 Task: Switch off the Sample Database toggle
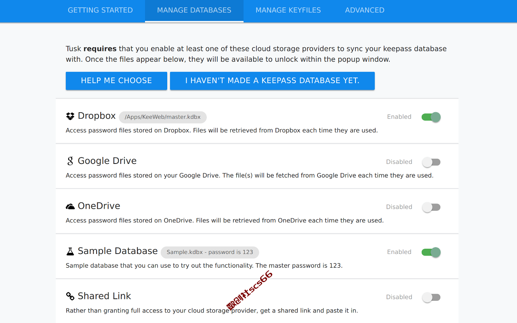pos(431,252)
